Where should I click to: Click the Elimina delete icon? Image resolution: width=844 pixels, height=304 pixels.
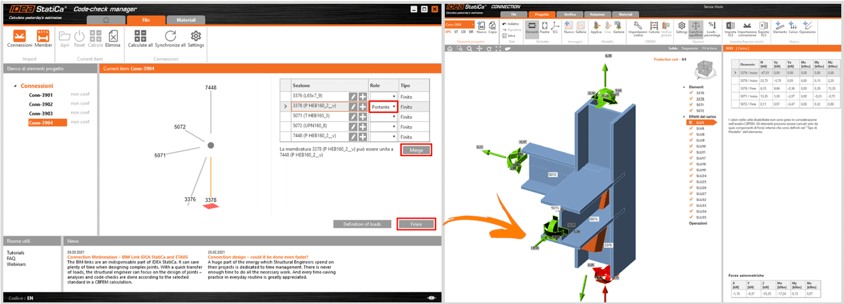click(113, 36)
